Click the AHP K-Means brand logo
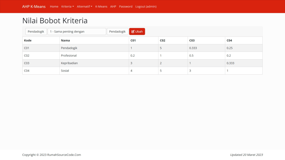 point(34,6)
